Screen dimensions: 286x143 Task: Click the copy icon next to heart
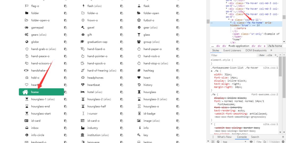point(178,78)
